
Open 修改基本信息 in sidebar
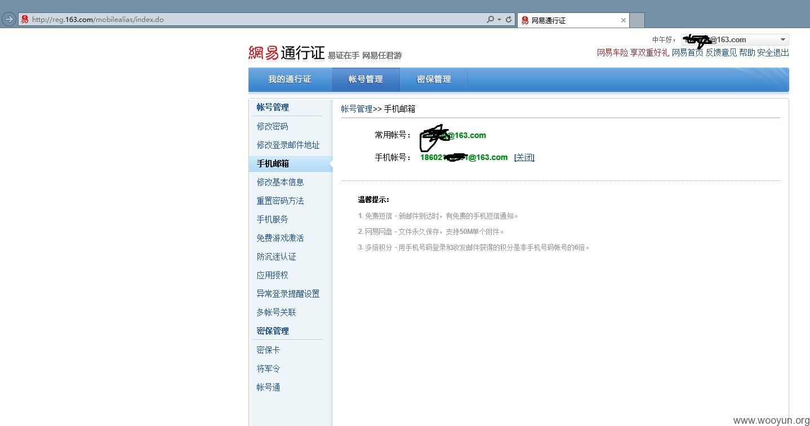[281, 182]
